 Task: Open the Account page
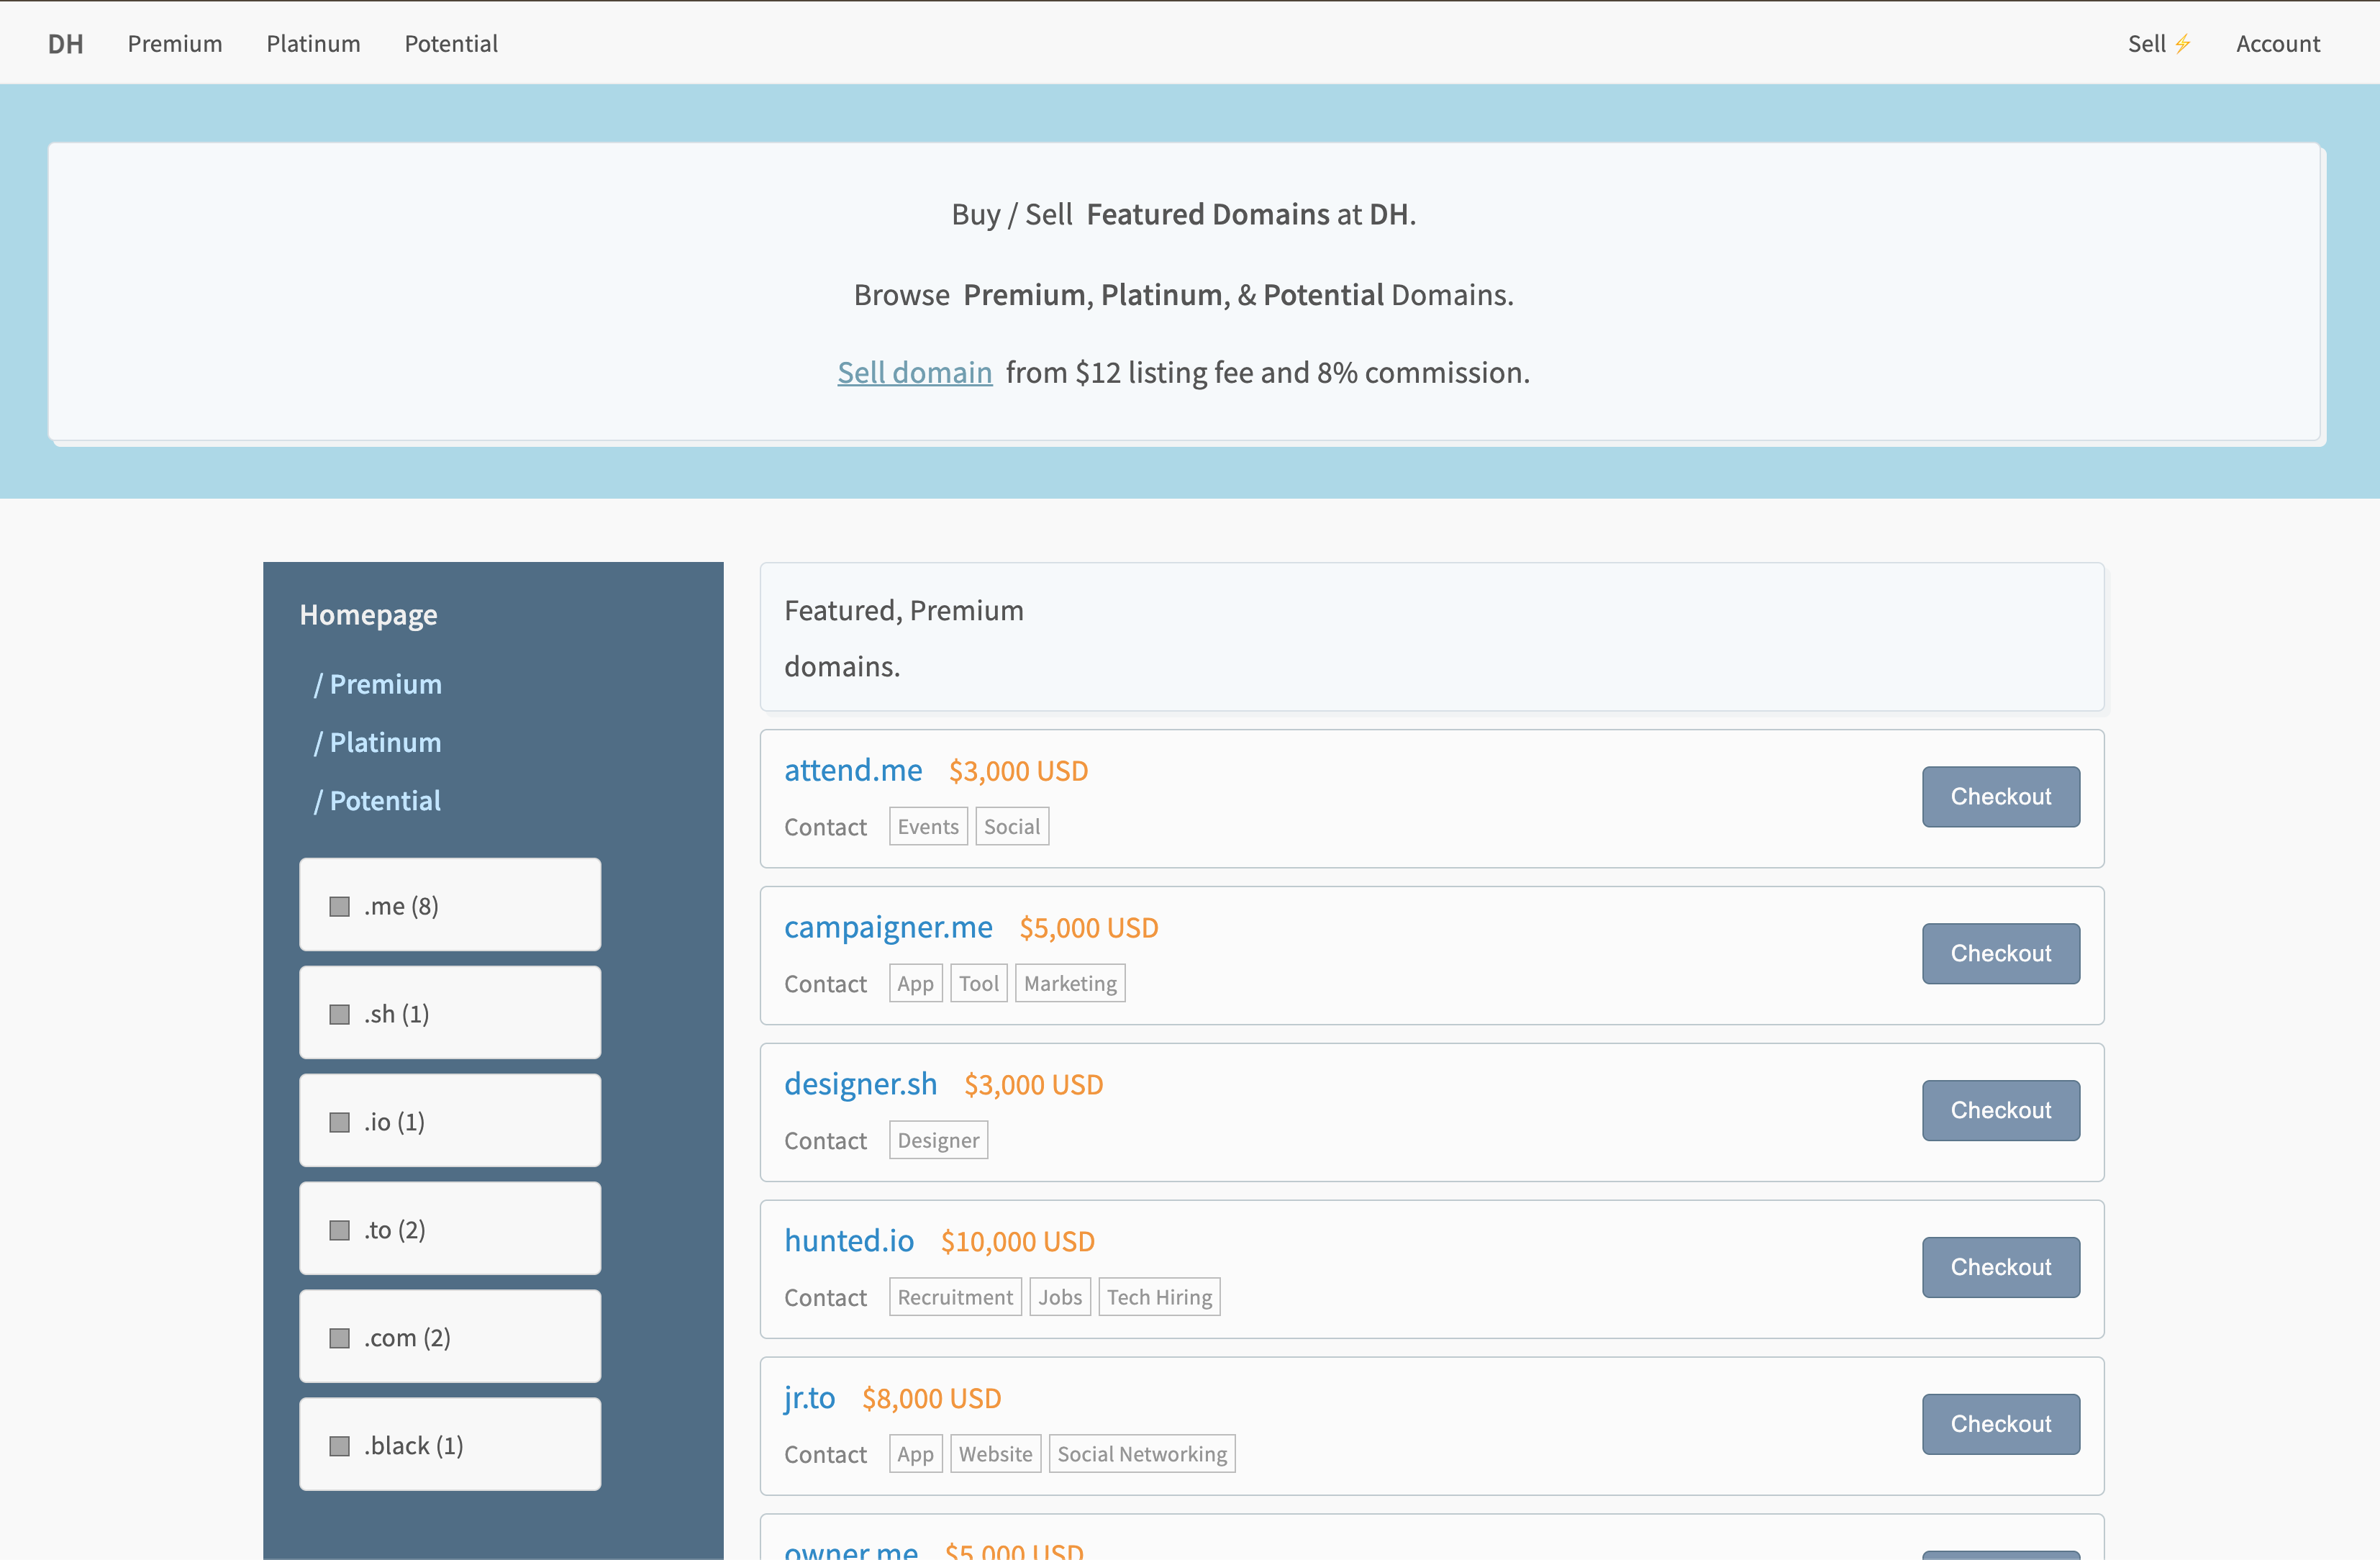point(2278,43)
